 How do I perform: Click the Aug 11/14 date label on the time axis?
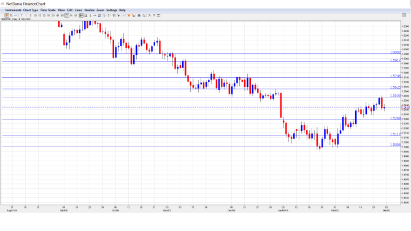click(x=12, y=210)
